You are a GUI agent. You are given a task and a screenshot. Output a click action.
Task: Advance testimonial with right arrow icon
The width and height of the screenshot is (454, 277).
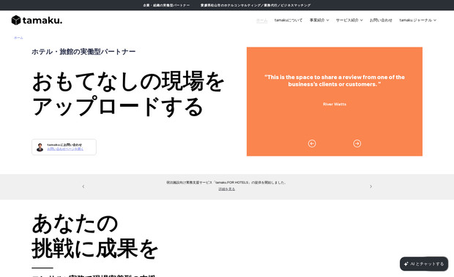click(357, 143)
